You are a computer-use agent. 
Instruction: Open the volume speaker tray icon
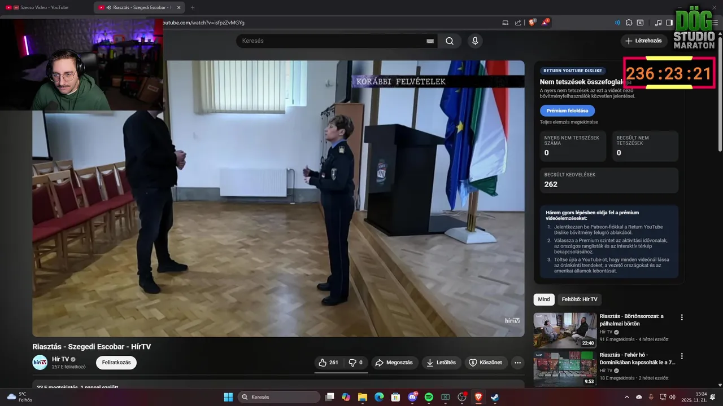click(673, 397)
